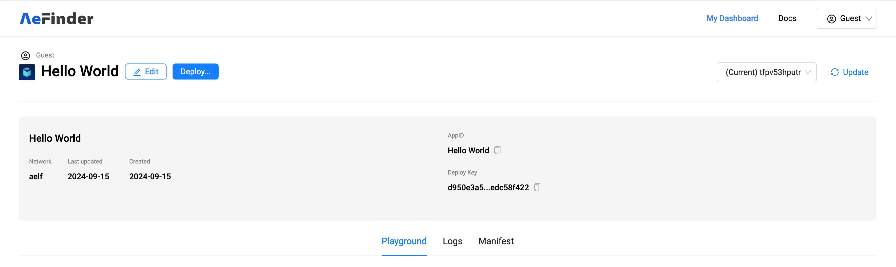Open the (Current) tfpv53hputr version dropdown

pyautogui.click(x=766, y=72)
